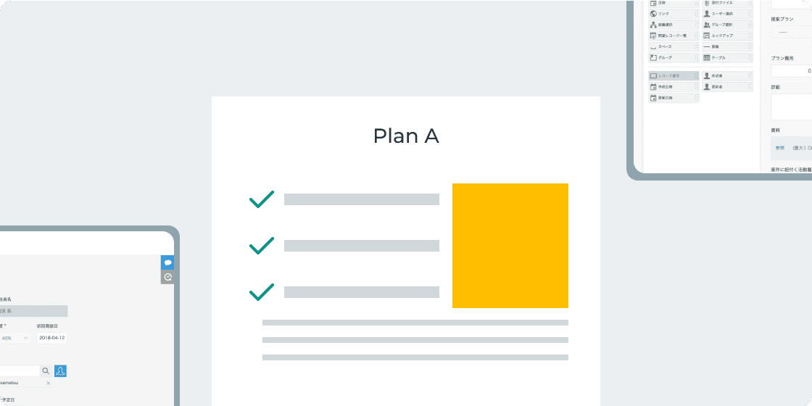
Task: Select the リンク globe field icon
Action: [x=653, y=14]
